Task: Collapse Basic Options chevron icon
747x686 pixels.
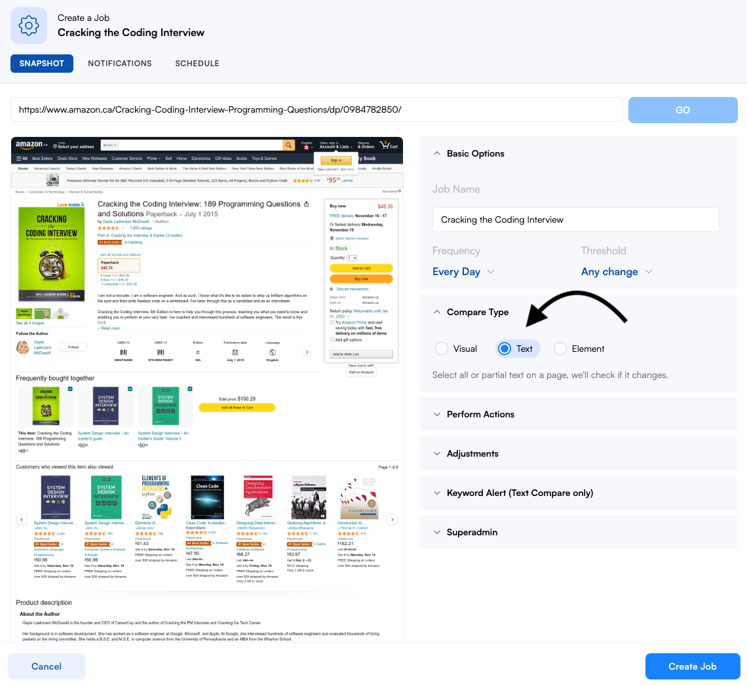Action: (437, 153)
